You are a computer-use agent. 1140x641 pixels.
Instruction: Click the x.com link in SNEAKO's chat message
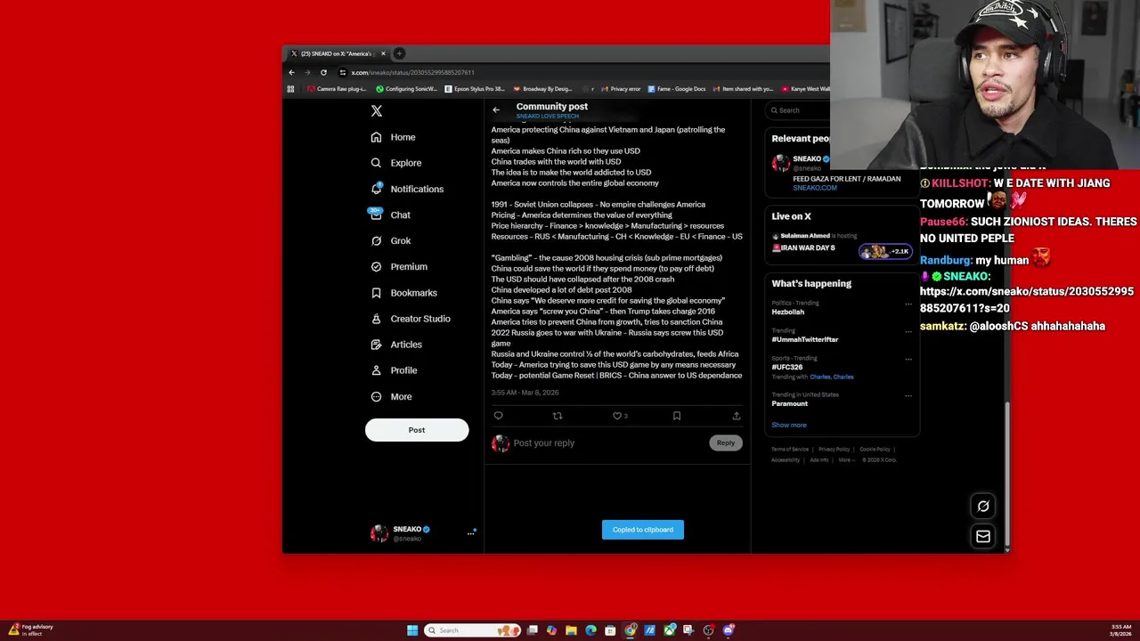click(1026, 300)
